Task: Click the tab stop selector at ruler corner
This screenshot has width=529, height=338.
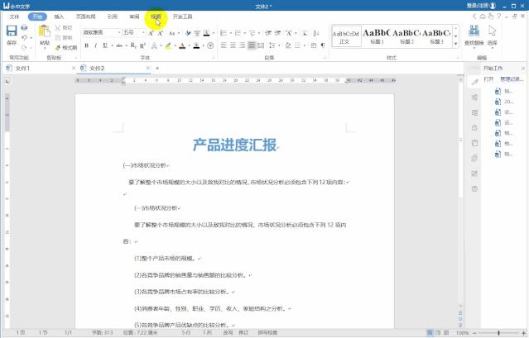Action: tap(7, 80)
